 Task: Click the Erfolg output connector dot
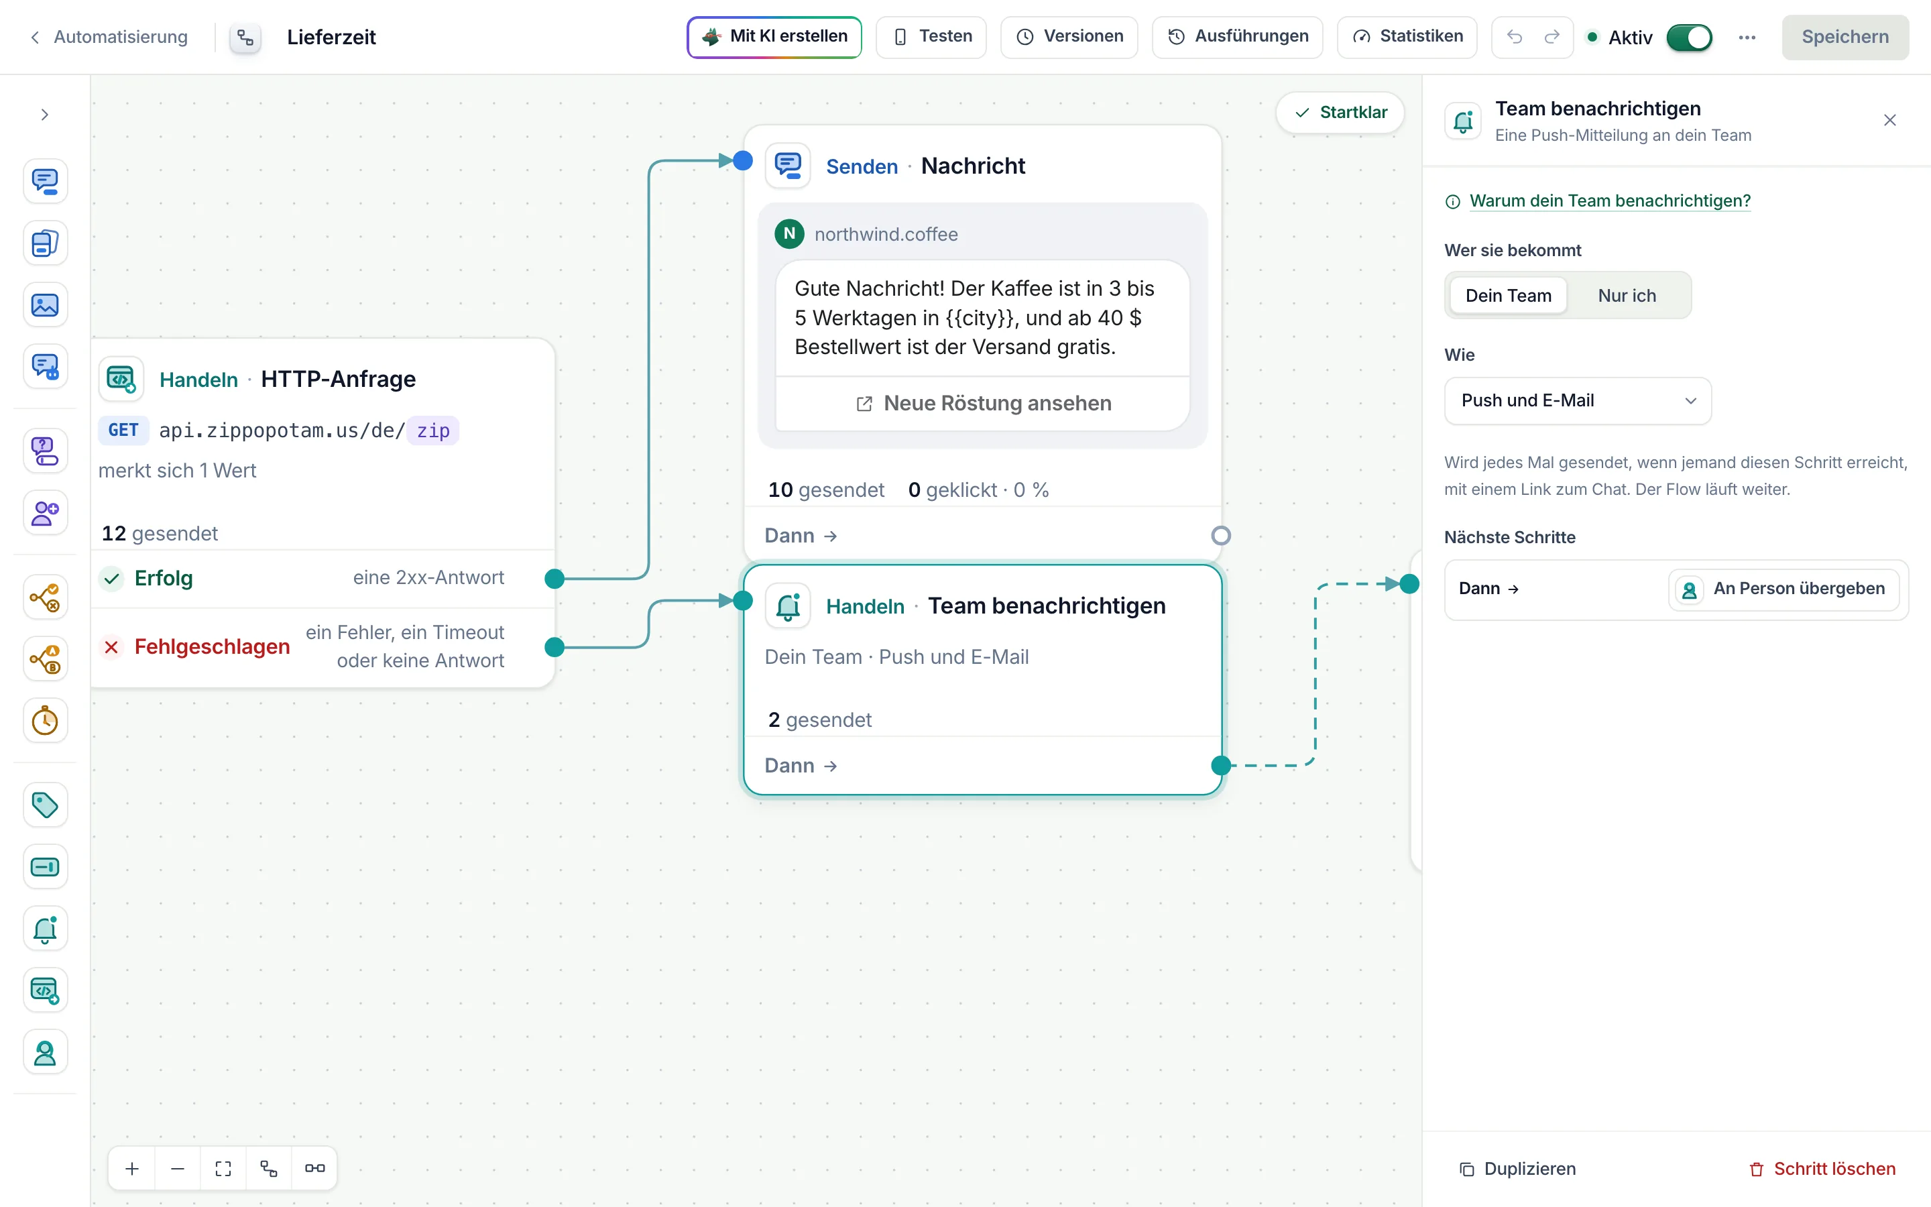[554, 579]
